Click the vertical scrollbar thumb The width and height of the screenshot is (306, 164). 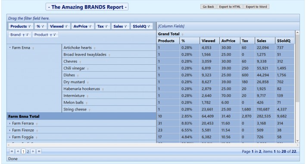point(297,69)
